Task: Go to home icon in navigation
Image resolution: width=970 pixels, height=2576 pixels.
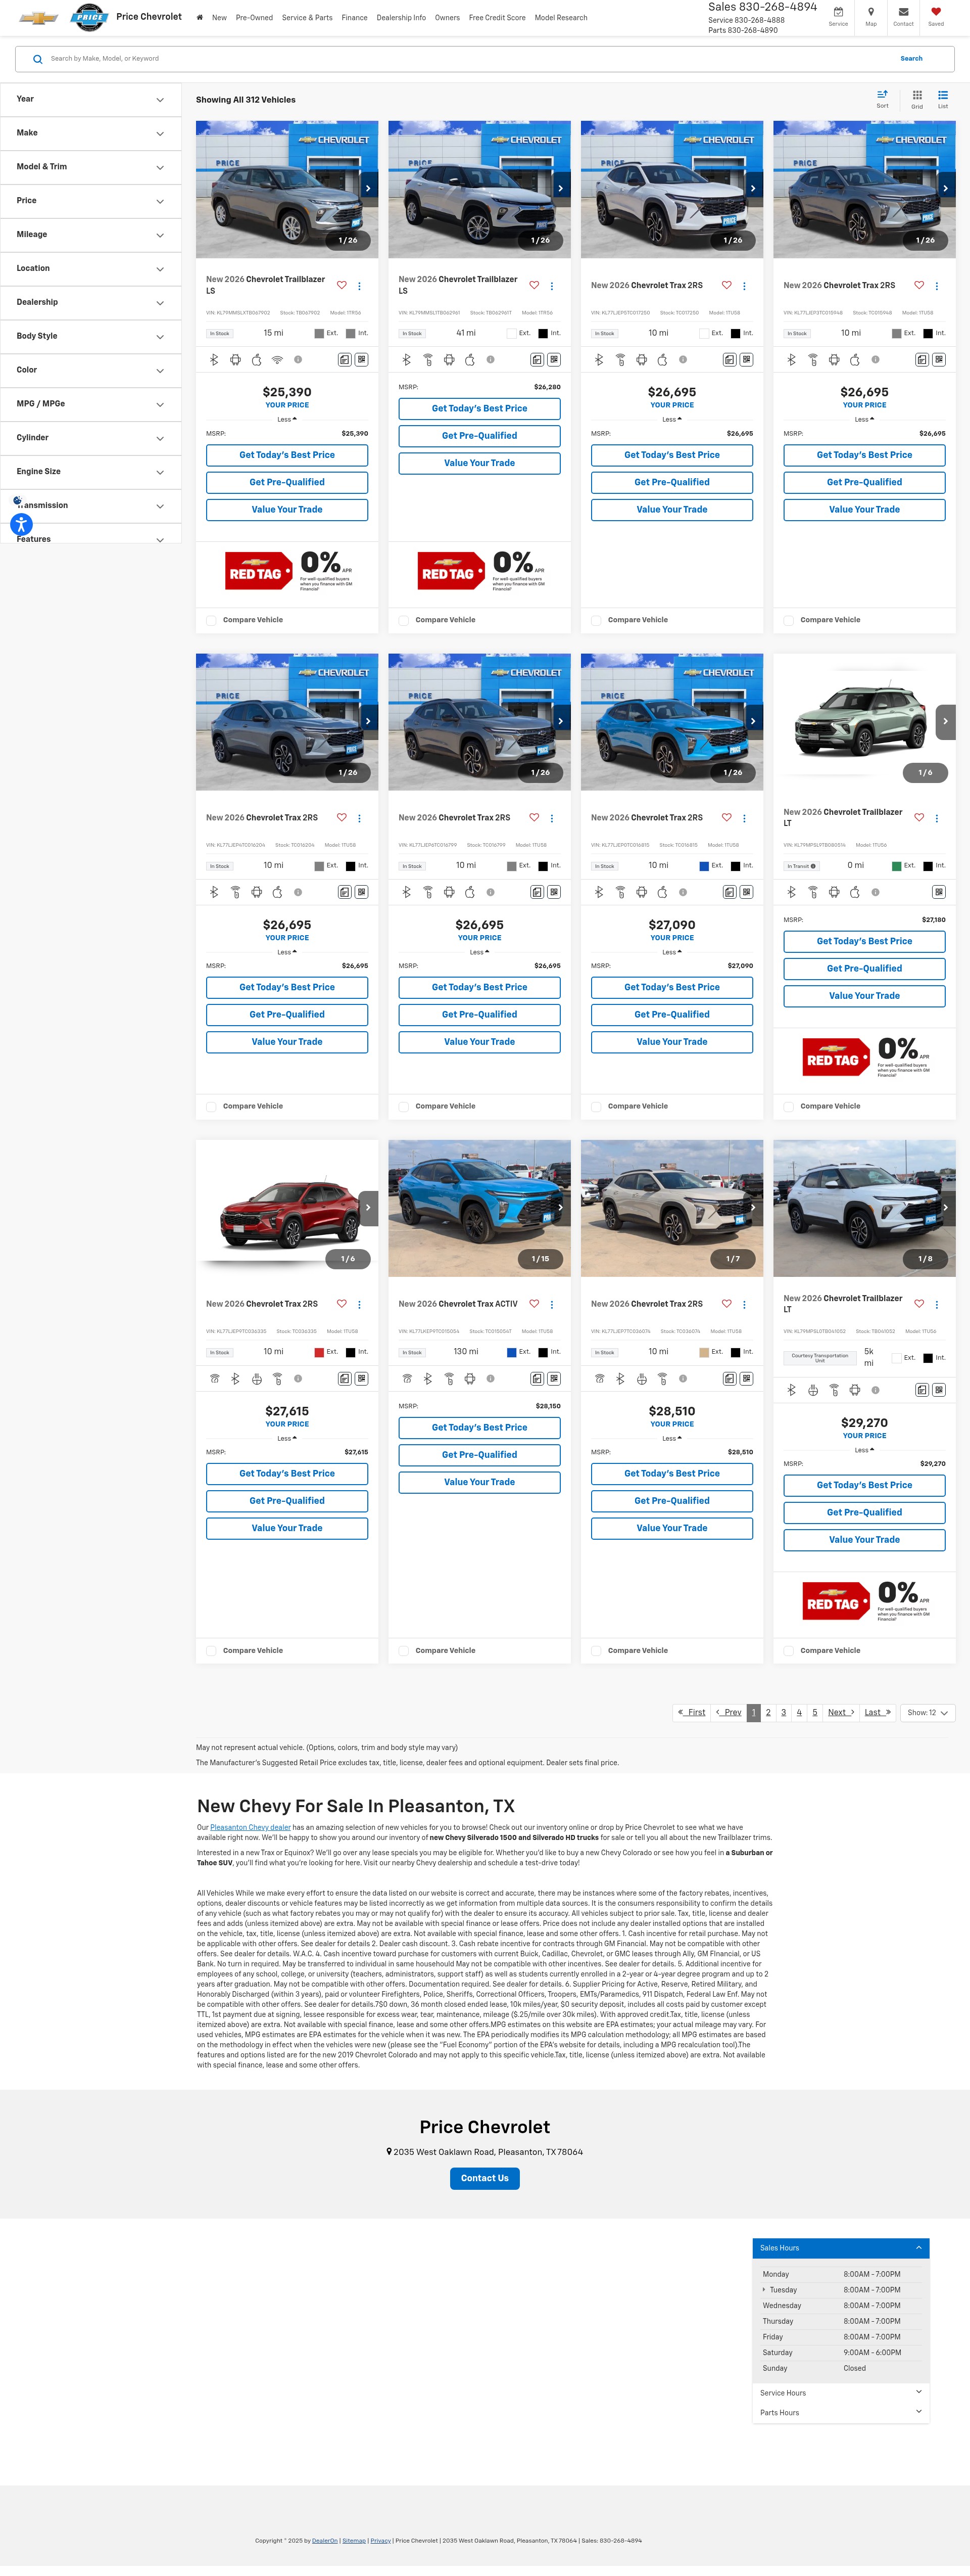Action: click(200, 17)
